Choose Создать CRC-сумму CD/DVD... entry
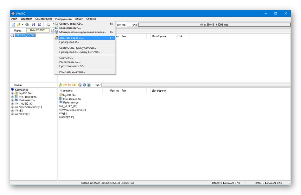 pos(85,48)
